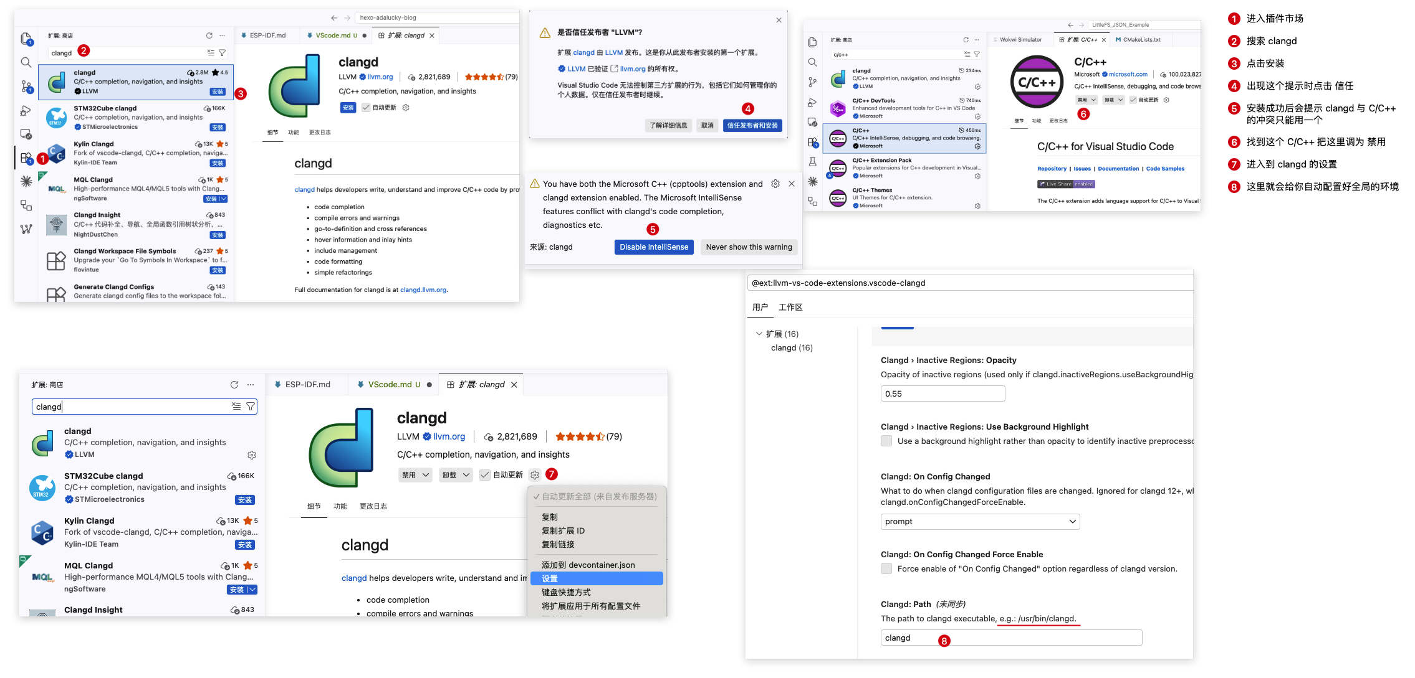This screenshot has width=1415, height=678.
Task: Open Source Control in the hexo-adalucky-blog window
Action: 26,86
